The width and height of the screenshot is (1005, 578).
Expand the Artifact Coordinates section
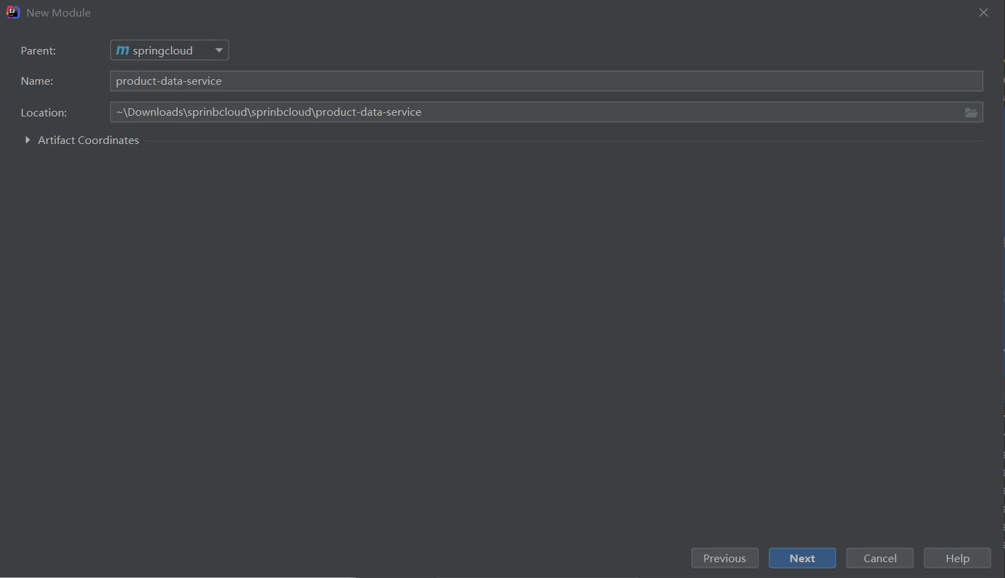28,140
